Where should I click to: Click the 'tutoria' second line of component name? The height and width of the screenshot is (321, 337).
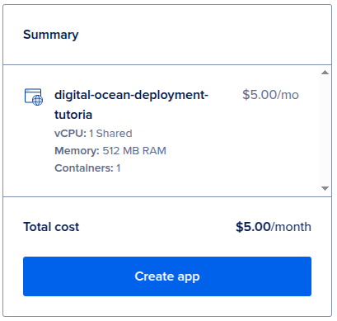coord(73,115)
